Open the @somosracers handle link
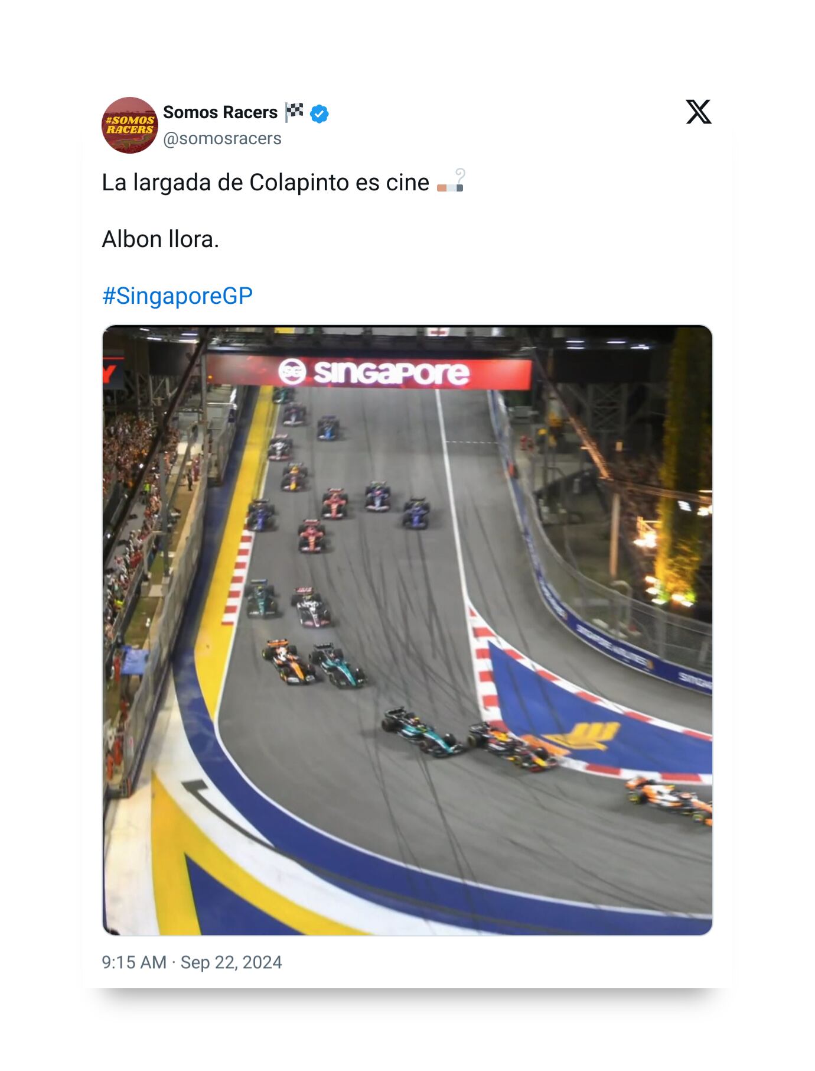Viewport: 815px width, 1071px height. point(222,138)
